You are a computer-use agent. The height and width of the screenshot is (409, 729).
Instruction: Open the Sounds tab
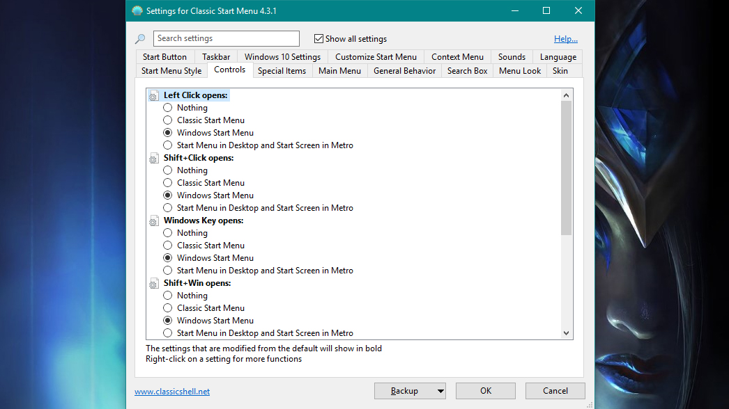point(512,56)
